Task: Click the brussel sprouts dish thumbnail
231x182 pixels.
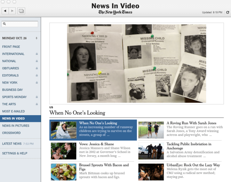Action: point(64,172)
